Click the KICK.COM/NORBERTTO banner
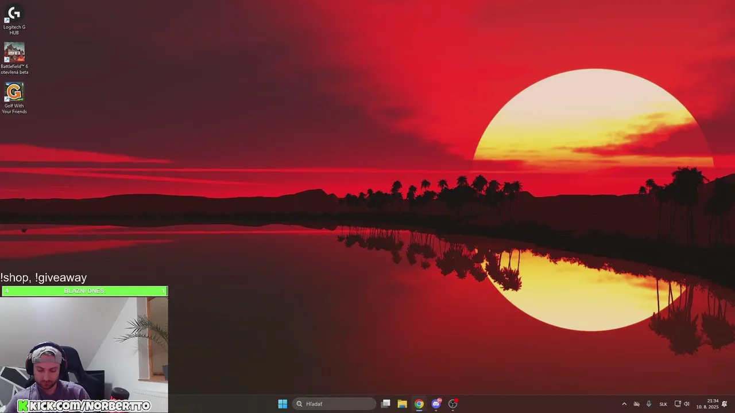Screen dimensions: 735x413 click(84, 406)
